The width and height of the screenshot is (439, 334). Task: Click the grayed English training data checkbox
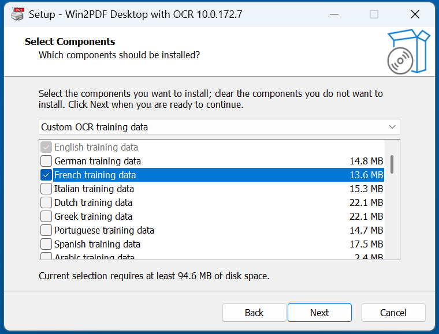click(x=46, y=147)
